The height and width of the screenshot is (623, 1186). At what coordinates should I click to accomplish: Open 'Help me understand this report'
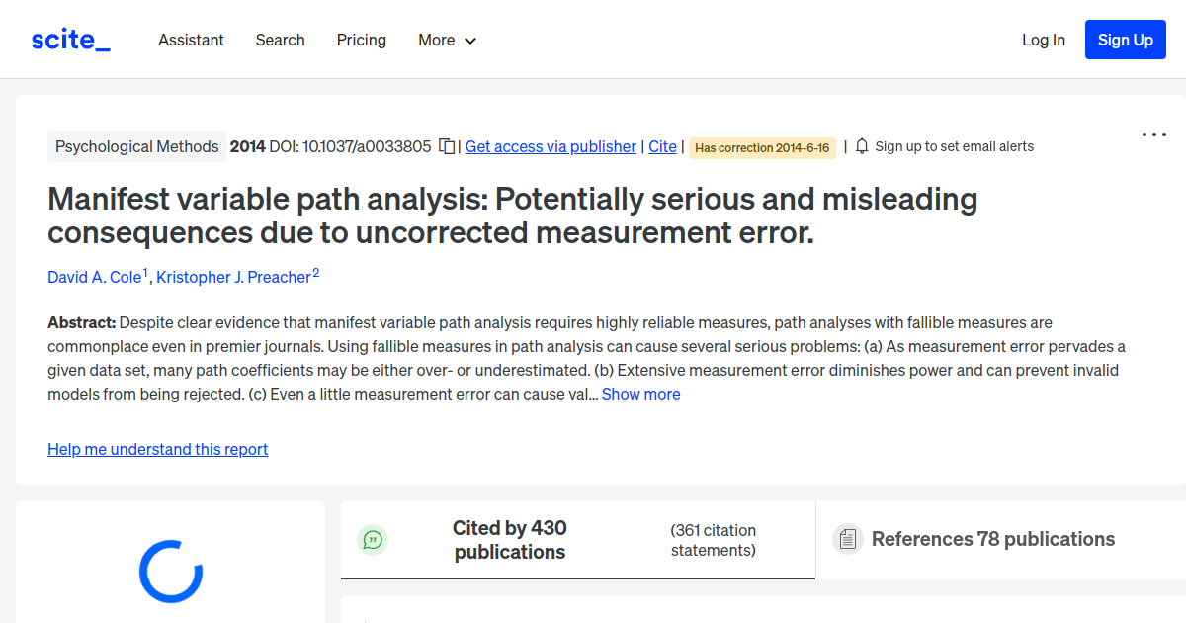tap(157, 449)
